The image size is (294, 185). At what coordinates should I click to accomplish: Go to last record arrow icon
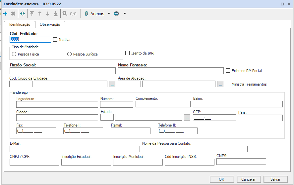pos(56,14)
